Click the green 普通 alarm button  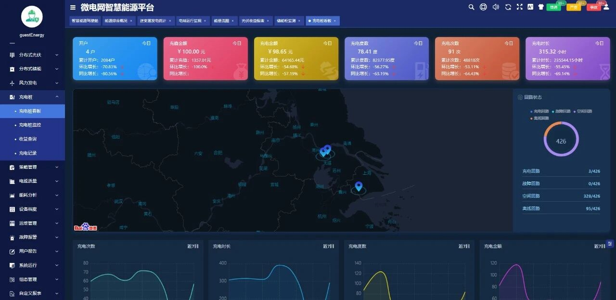pyautogui.click(x=553, y=8)
